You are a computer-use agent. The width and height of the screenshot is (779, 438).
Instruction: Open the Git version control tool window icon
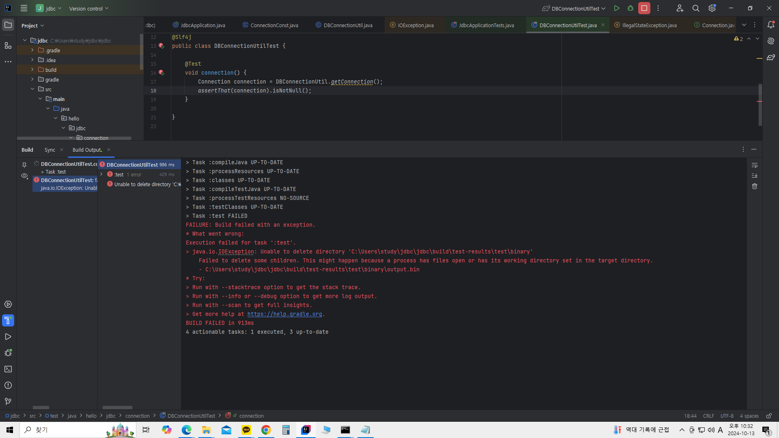click(8, 401)
